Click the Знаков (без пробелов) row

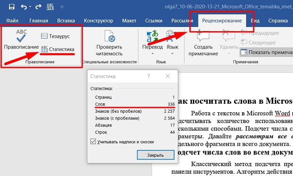(135, 111)
